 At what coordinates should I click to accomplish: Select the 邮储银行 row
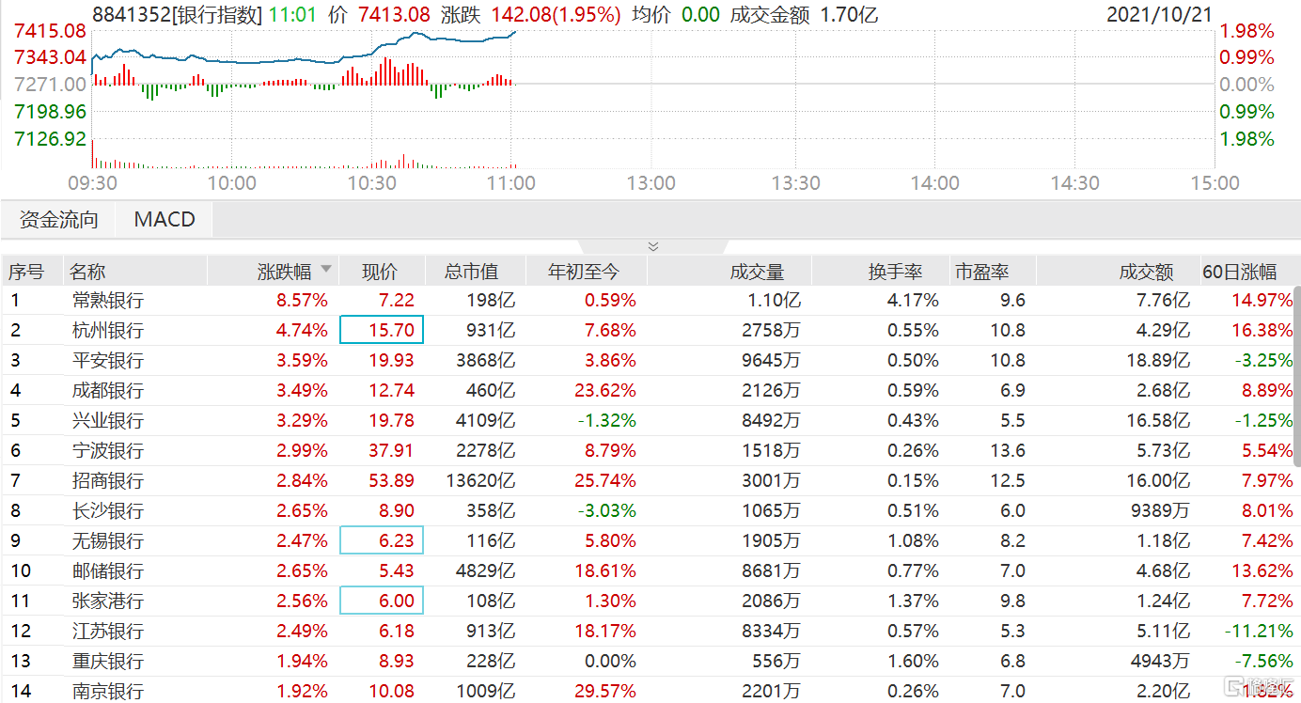(x=647, y=571)
